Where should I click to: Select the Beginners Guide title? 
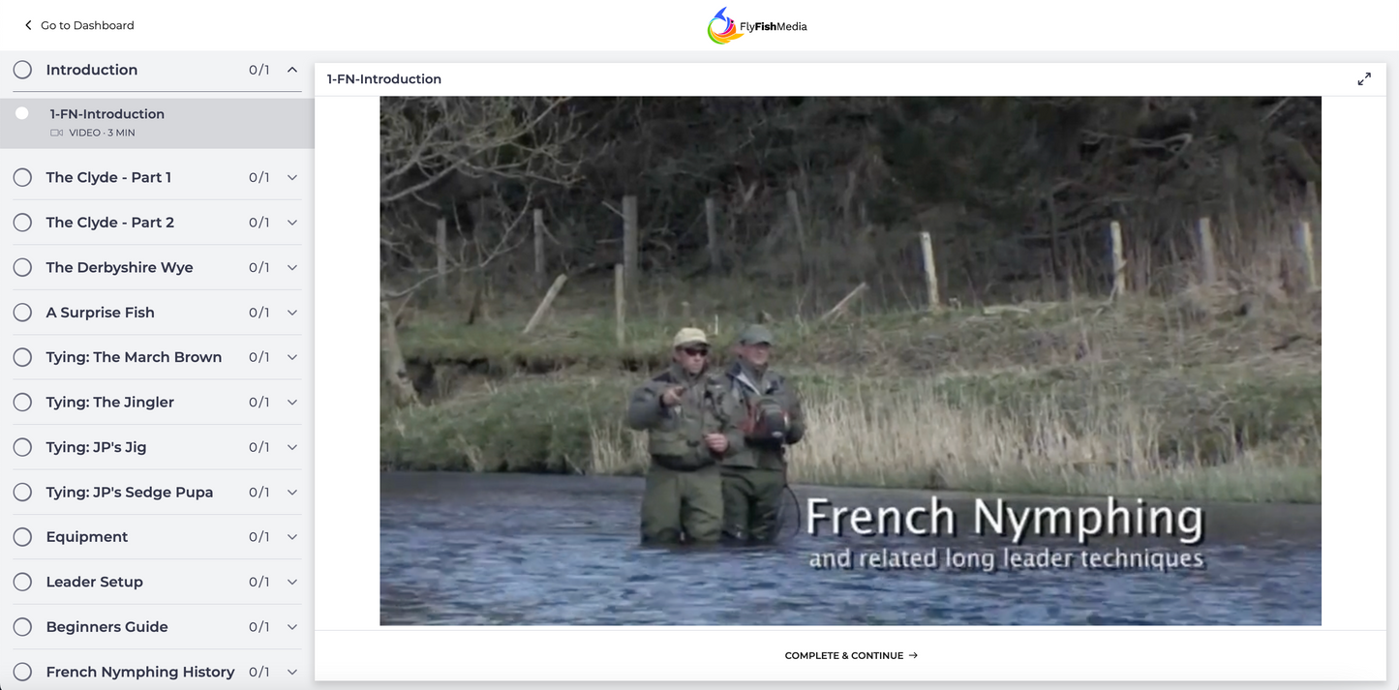tap(107, 627)
